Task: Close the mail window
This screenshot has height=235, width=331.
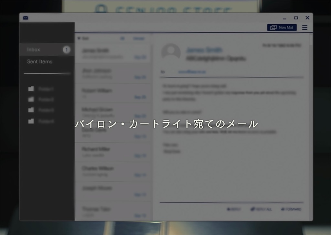Action: click(x=307, y=18)
